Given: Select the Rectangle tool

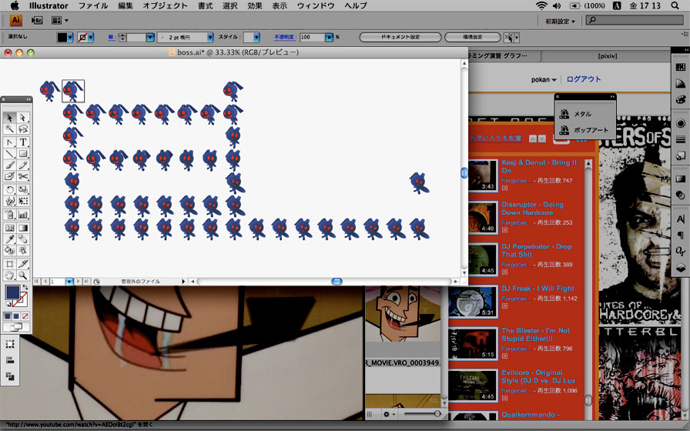Looking at the screenshot, I should coord(23,153).
